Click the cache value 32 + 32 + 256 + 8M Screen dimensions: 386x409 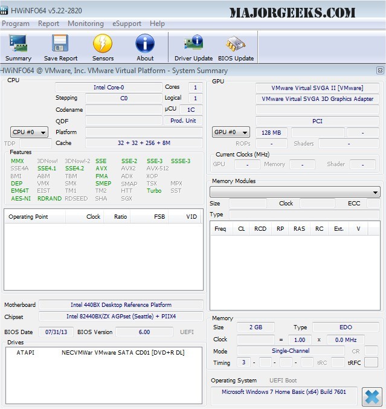click(144, 143)
